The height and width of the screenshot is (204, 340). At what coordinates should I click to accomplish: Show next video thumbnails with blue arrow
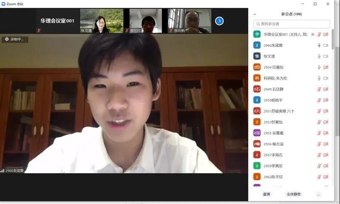tap(219, 21)
